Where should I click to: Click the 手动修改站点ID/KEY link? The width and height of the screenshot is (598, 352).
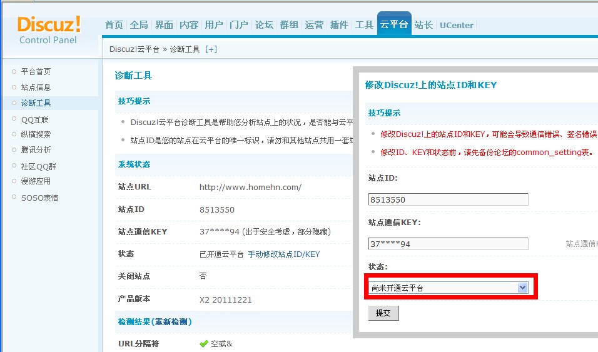coord(284,254)
